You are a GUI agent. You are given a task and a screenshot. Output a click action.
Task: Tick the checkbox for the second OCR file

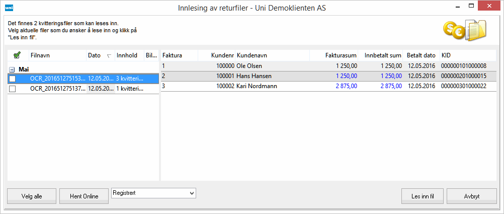[13, 89]
